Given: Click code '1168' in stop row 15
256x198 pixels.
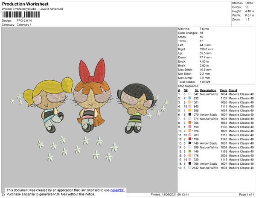Looking at the screenshot, I should (x=224, y=151).
